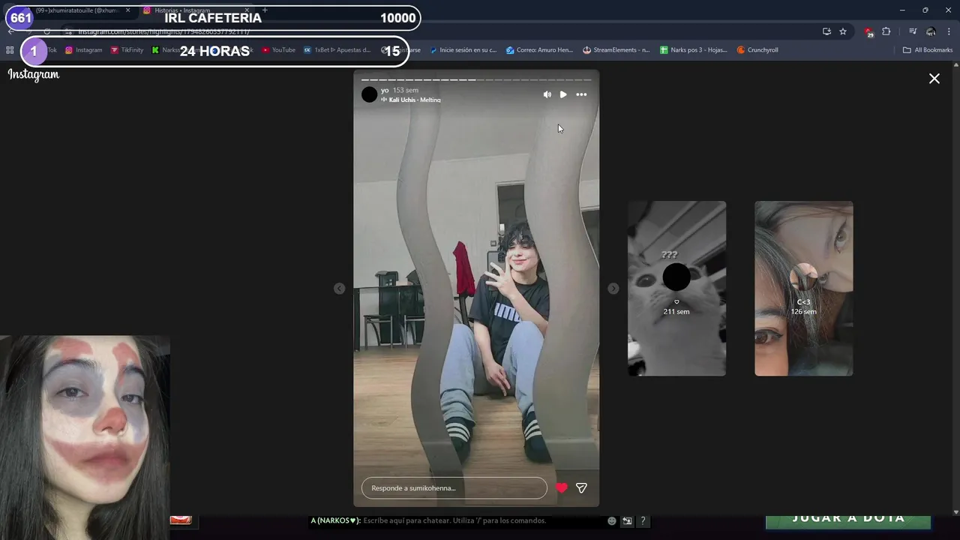Click the install app icon in address bar
The height and width of the screenshot is (540, 960).
coord(826,31)
